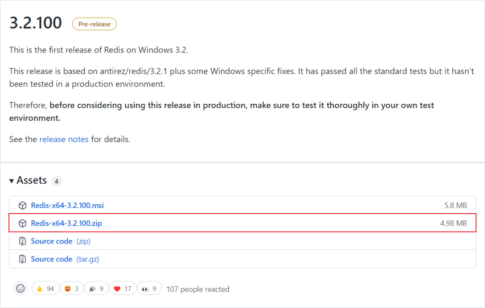Collapse the Assets section triangle
The image size is (485, 308).
click(12, 181)
